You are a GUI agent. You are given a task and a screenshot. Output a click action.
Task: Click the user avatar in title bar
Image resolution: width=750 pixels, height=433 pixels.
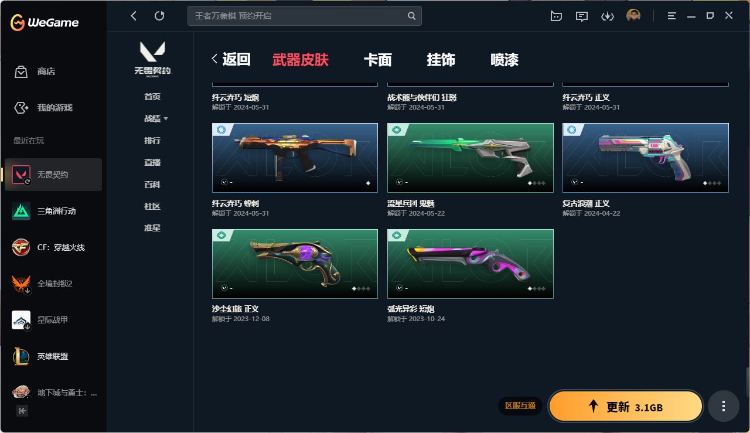633,16
